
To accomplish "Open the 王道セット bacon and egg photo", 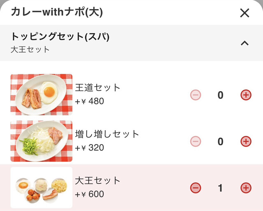I will pos(42,94).
